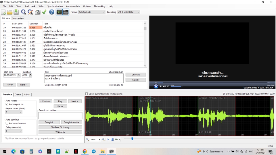
Task: Select subtitle row 23 in the list
Action: click(x=72, y=42)
